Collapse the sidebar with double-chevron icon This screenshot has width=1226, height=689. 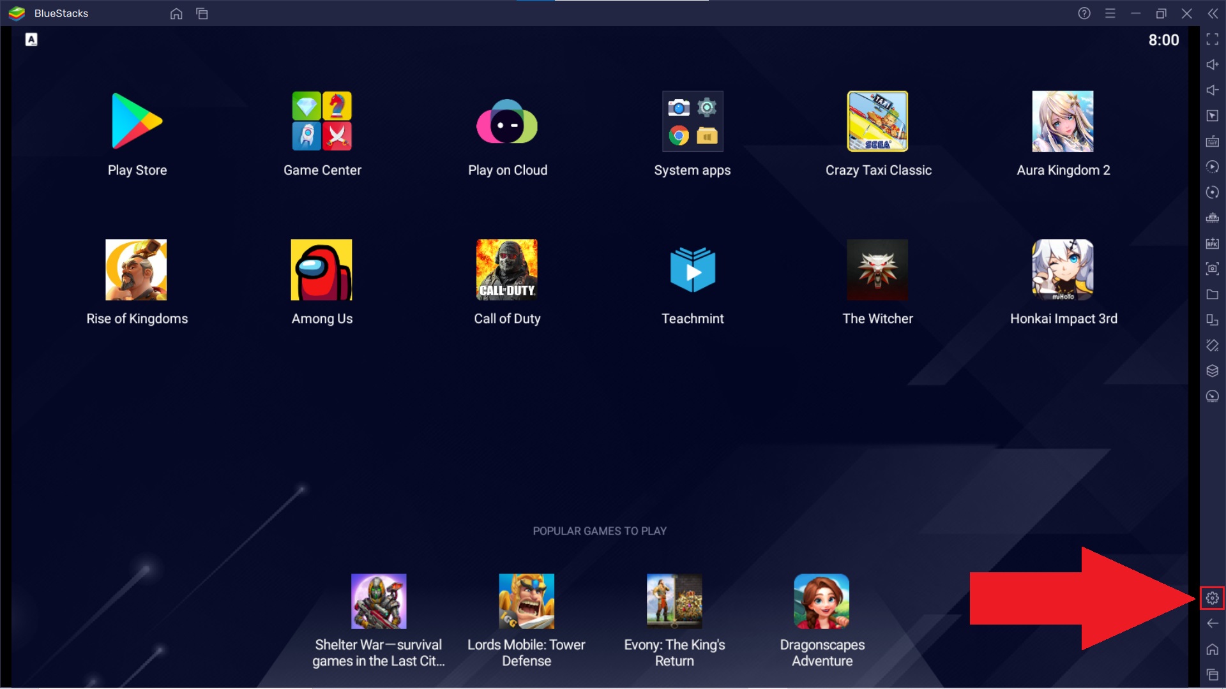click(x=1213, y=13)
